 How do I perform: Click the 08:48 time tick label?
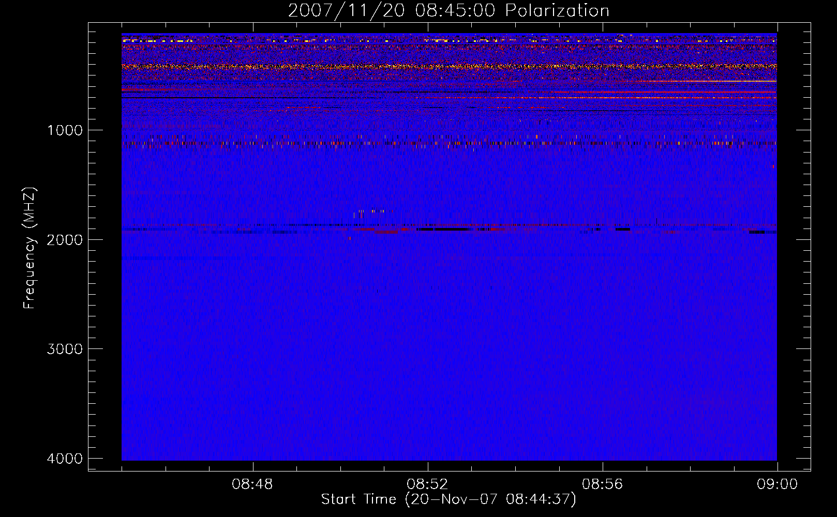pyautogui.click(x=252, y=484)
